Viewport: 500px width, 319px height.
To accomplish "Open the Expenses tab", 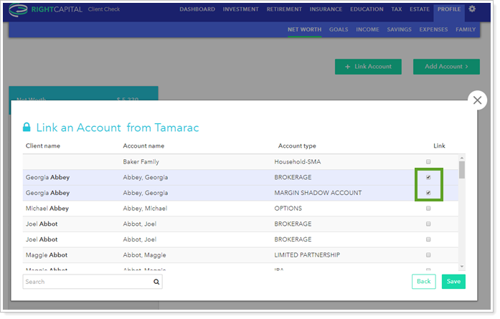I will coord(433,29).
